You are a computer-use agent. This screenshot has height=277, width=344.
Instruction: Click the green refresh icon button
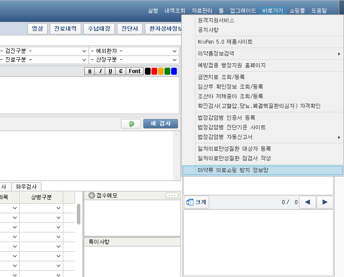[x=131, y=124]
